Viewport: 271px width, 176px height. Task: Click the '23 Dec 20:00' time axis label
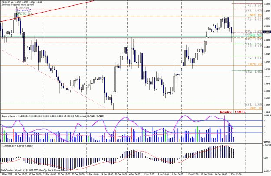pyautogui.click(x=78, y=174)
